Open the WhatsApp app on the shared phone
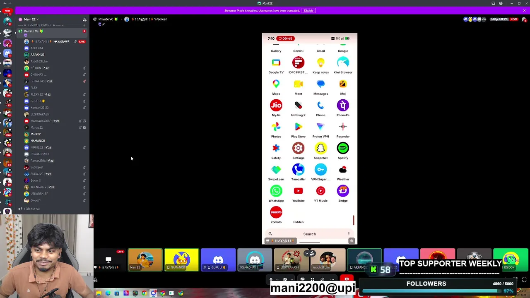Viewport: 530px width, 298px height. (x=276, y=191)
